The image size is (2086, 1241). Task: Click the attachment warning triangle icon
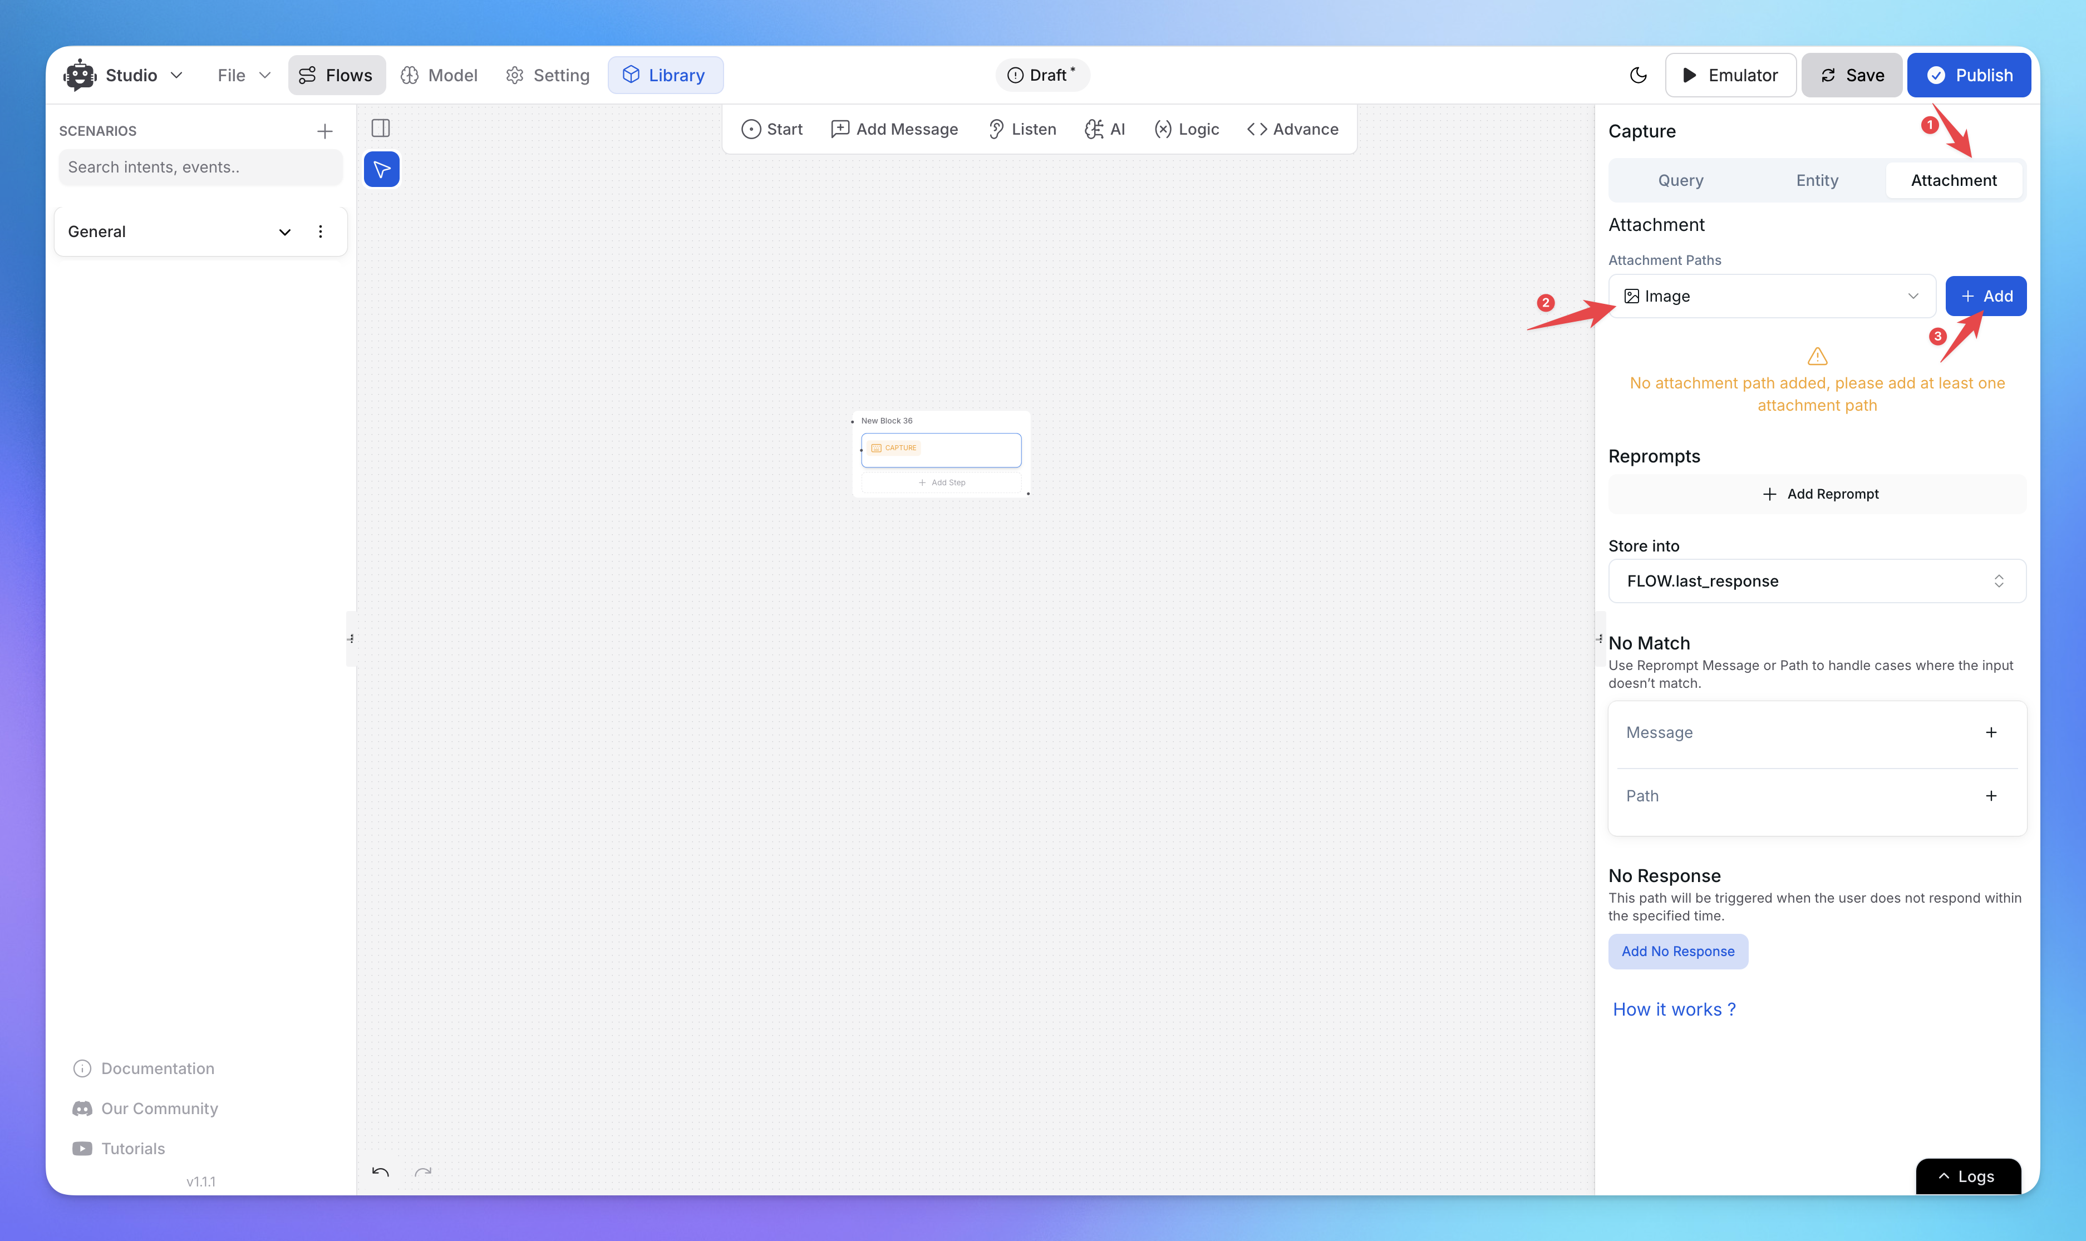point(1817,356)
